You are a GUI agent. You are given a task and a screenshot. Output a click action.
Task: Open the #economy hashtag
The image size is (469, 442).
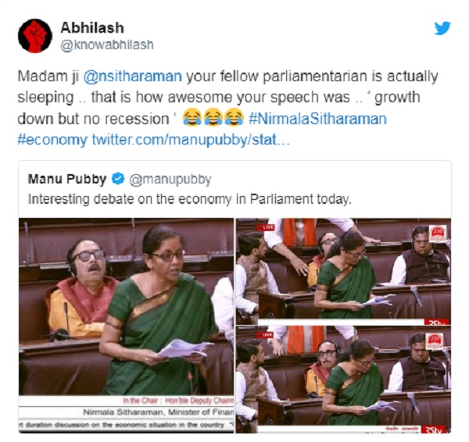pos(52,140)
